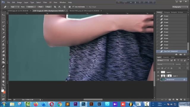Screen dimensions: 190x107
Task: Select the Blur tool
Action: click(3, 59)
